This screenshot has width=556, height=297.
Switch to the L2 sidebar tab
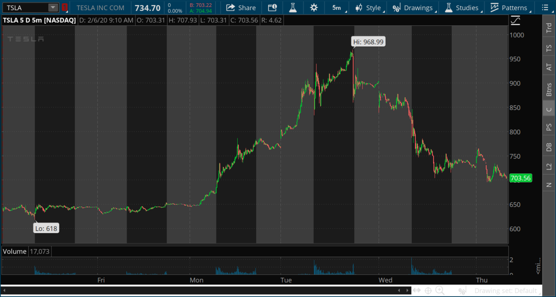click(x=549, y=166)
